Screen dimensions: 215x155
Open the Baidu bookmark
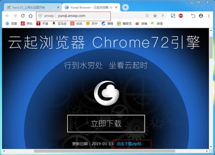pos(11,24)
